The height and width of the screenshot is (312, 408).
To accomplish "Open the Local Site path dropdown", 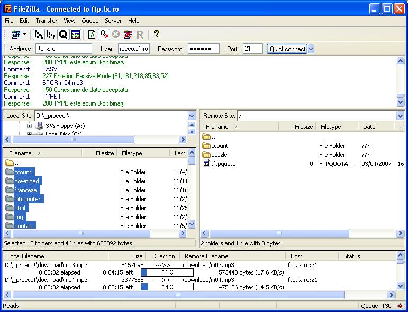I will pyautogui.click(x=192, y=116).
